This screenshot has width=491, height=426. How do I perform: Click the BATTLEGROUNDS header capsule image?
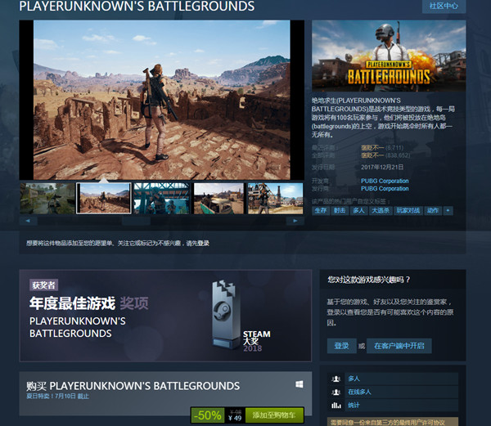[x=389, y=56]
